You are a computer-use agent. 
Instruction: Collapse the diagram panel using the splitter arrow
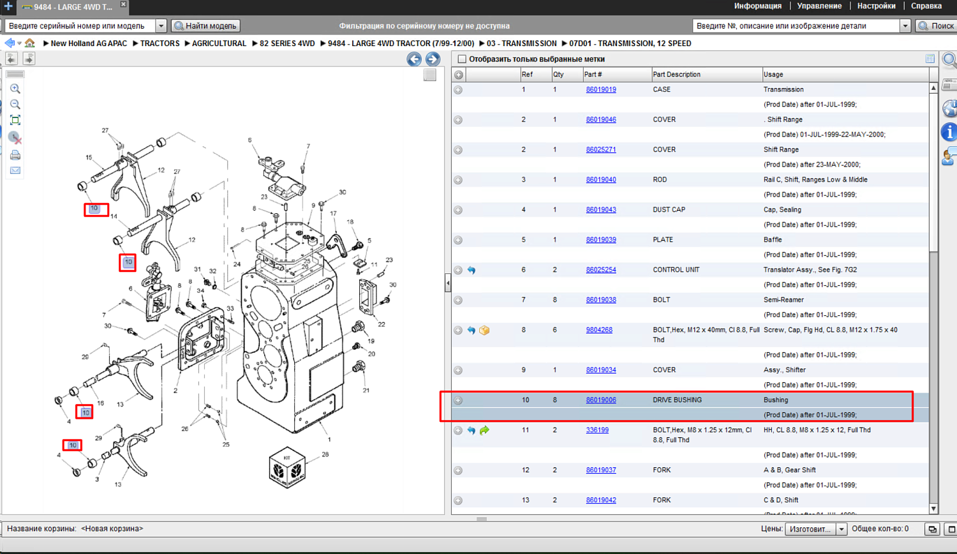click(x=448, y=283)
